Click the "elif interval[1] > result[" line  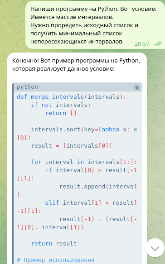tap(91, 202)
